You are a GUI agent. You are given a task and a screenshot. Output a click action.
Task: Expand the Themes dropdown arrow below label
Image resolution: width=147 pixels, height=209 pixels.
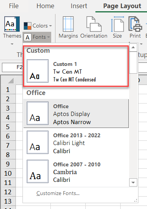[12, 44]
